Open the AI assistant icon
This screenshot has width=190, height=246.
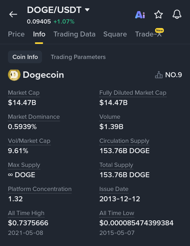(x=140, y=15)
